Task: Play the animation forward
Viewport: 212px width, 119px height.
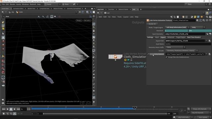Action: point(15,109)
